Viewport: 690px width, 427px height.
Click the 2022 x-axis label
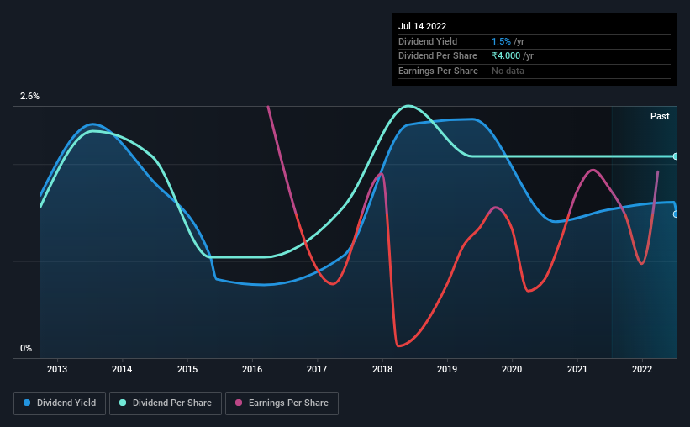pos(642,369)
